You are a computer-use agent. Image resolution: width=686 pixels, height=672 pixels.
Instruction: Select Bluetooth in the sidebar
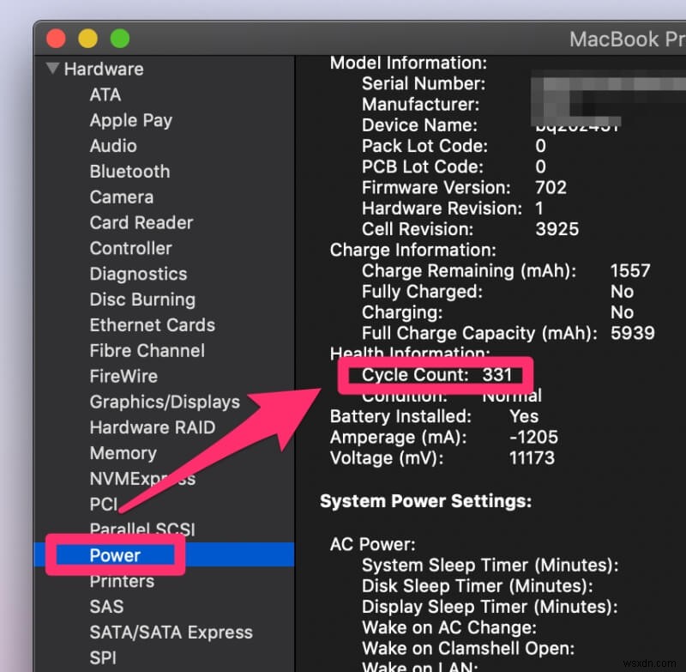point(129,172)
